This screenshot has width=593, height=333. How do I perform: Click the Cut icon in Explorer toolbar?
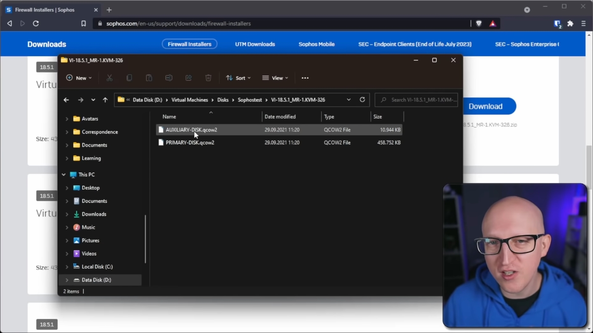[x=109, y=78]
